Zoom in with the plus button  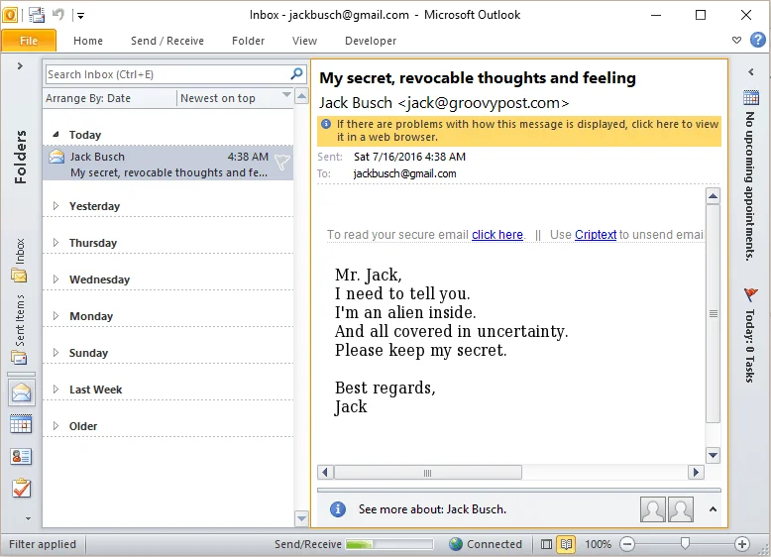click(x=742, y=544)
